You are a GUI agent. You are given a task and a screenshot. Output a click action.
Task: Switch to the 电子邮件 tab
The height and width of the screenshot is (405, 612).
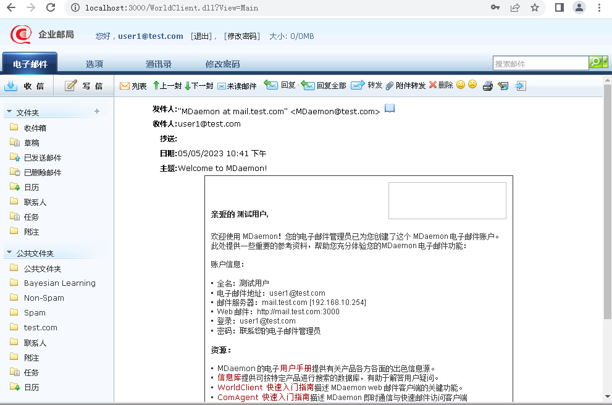30,64
